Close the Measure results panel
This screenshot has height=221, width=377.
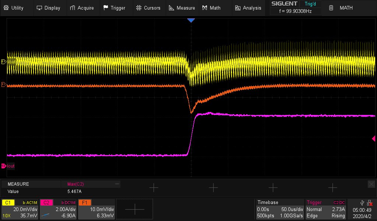(x=371, y=184)
